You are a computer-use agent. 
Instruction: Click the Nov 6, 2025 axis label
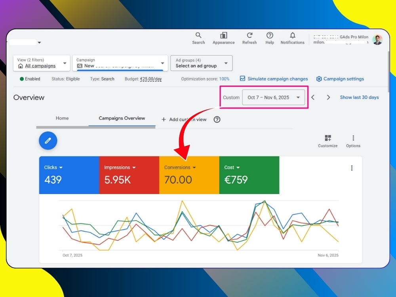pos(328,255)
